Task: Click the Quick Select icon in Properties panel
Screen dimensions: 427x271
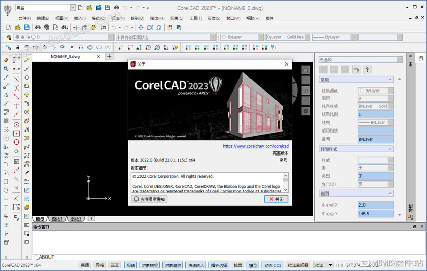Action: pyautogui.click(x=356, y=70)
